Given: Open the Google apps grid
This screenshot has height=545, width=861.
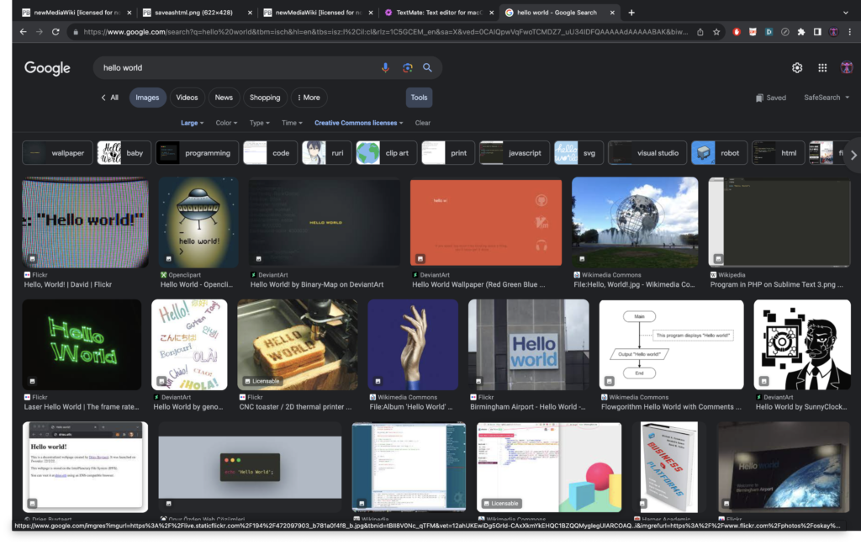Looking at the screenshot, I should pos(822,68).
